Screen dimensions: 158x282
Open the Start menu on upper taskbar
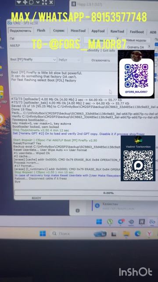tap(99, 222)
